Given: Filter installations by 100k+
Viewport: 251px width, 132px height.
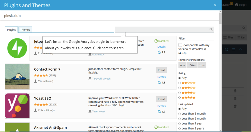Looking at the screenshot, I should (x=192, y=65).
